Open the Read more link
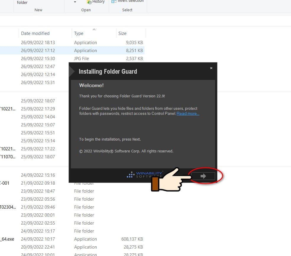Screen dimensions: 291x256 pos(188,113)
